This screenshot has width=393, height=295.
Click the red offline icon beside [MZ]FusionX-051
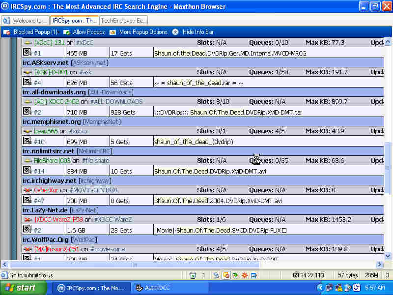coord(28,249)
